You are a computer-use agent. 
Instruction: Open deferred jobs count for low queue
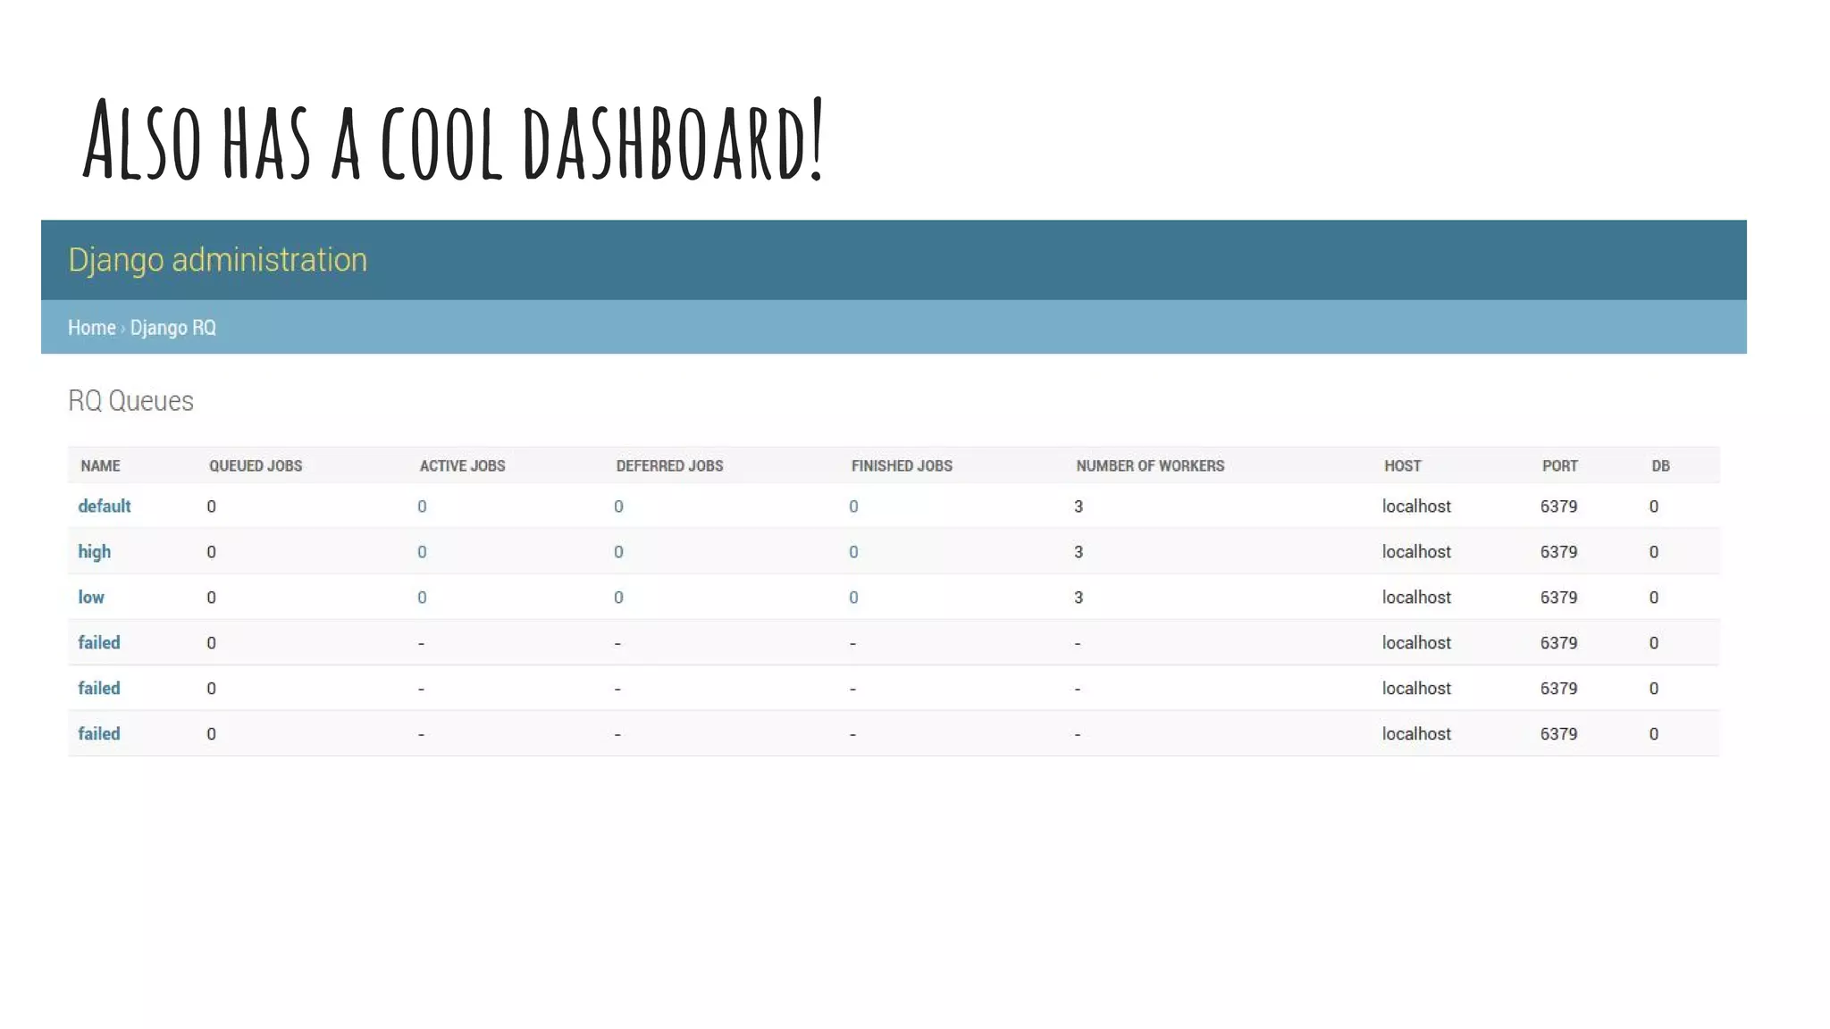618,598
